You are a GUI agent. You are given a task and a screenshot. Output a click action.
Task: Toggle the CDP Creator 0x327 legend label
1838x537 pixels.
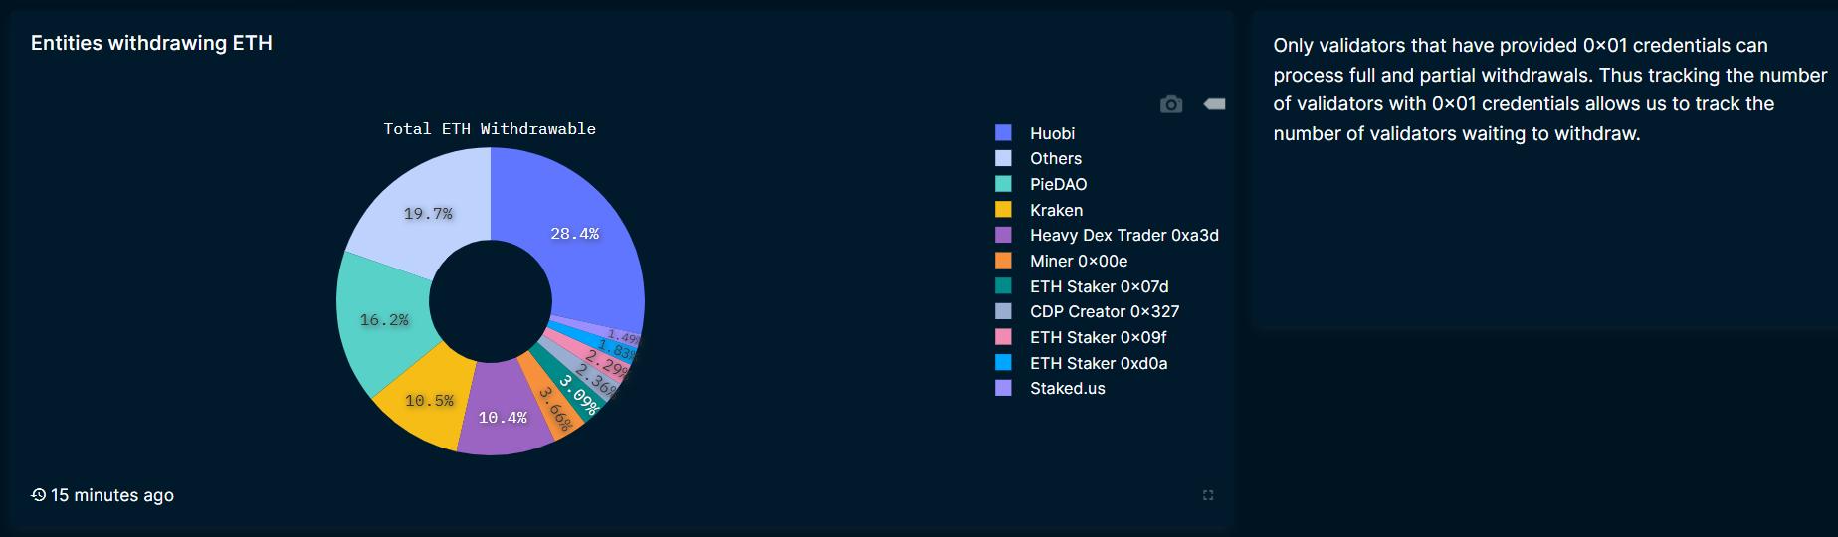coord(1104,312)
